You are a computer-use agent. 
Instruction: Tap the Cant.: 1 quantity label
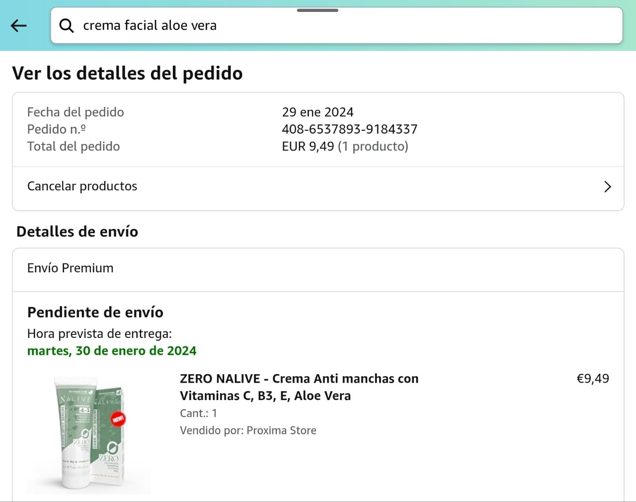[198, 414]
